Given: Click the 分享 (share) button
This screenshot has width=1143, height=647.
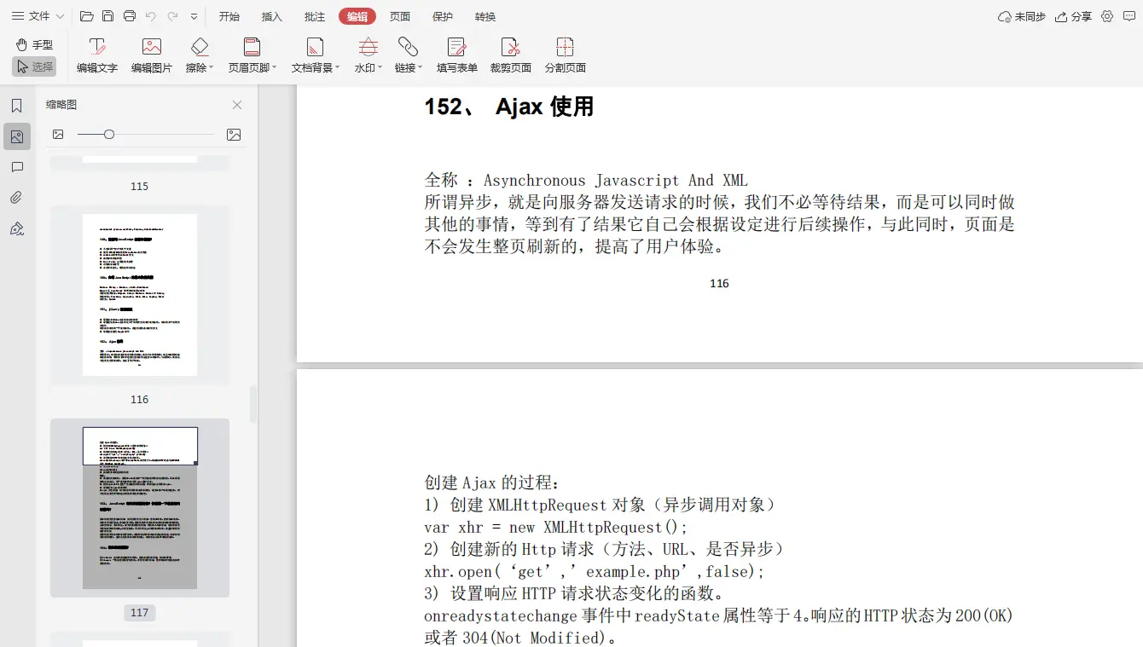Looking at the screenshot, I should point(1073,15).
